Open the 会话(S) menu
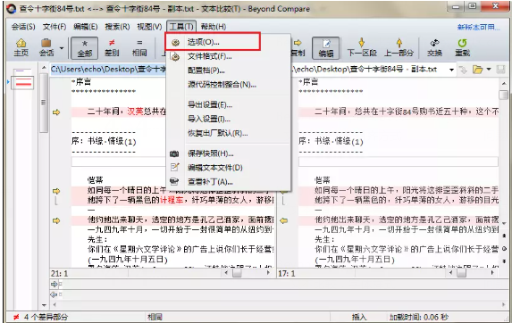Screen dimensions: 512x323 pos(23,27)
